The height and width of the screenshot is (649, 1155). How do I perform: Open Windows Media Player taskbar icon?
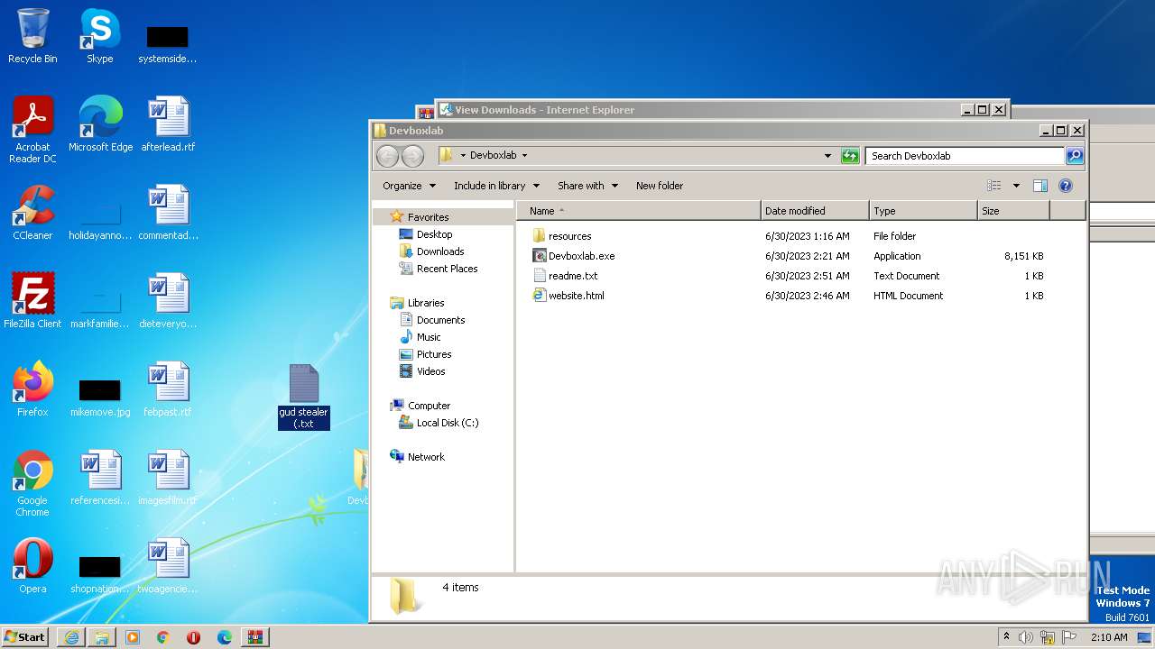[133, 637]
